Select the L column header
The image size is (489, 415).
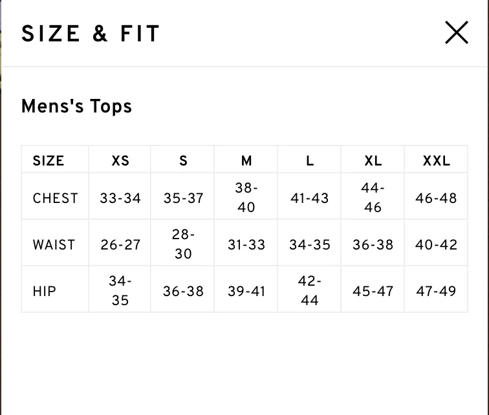point(310,161)
